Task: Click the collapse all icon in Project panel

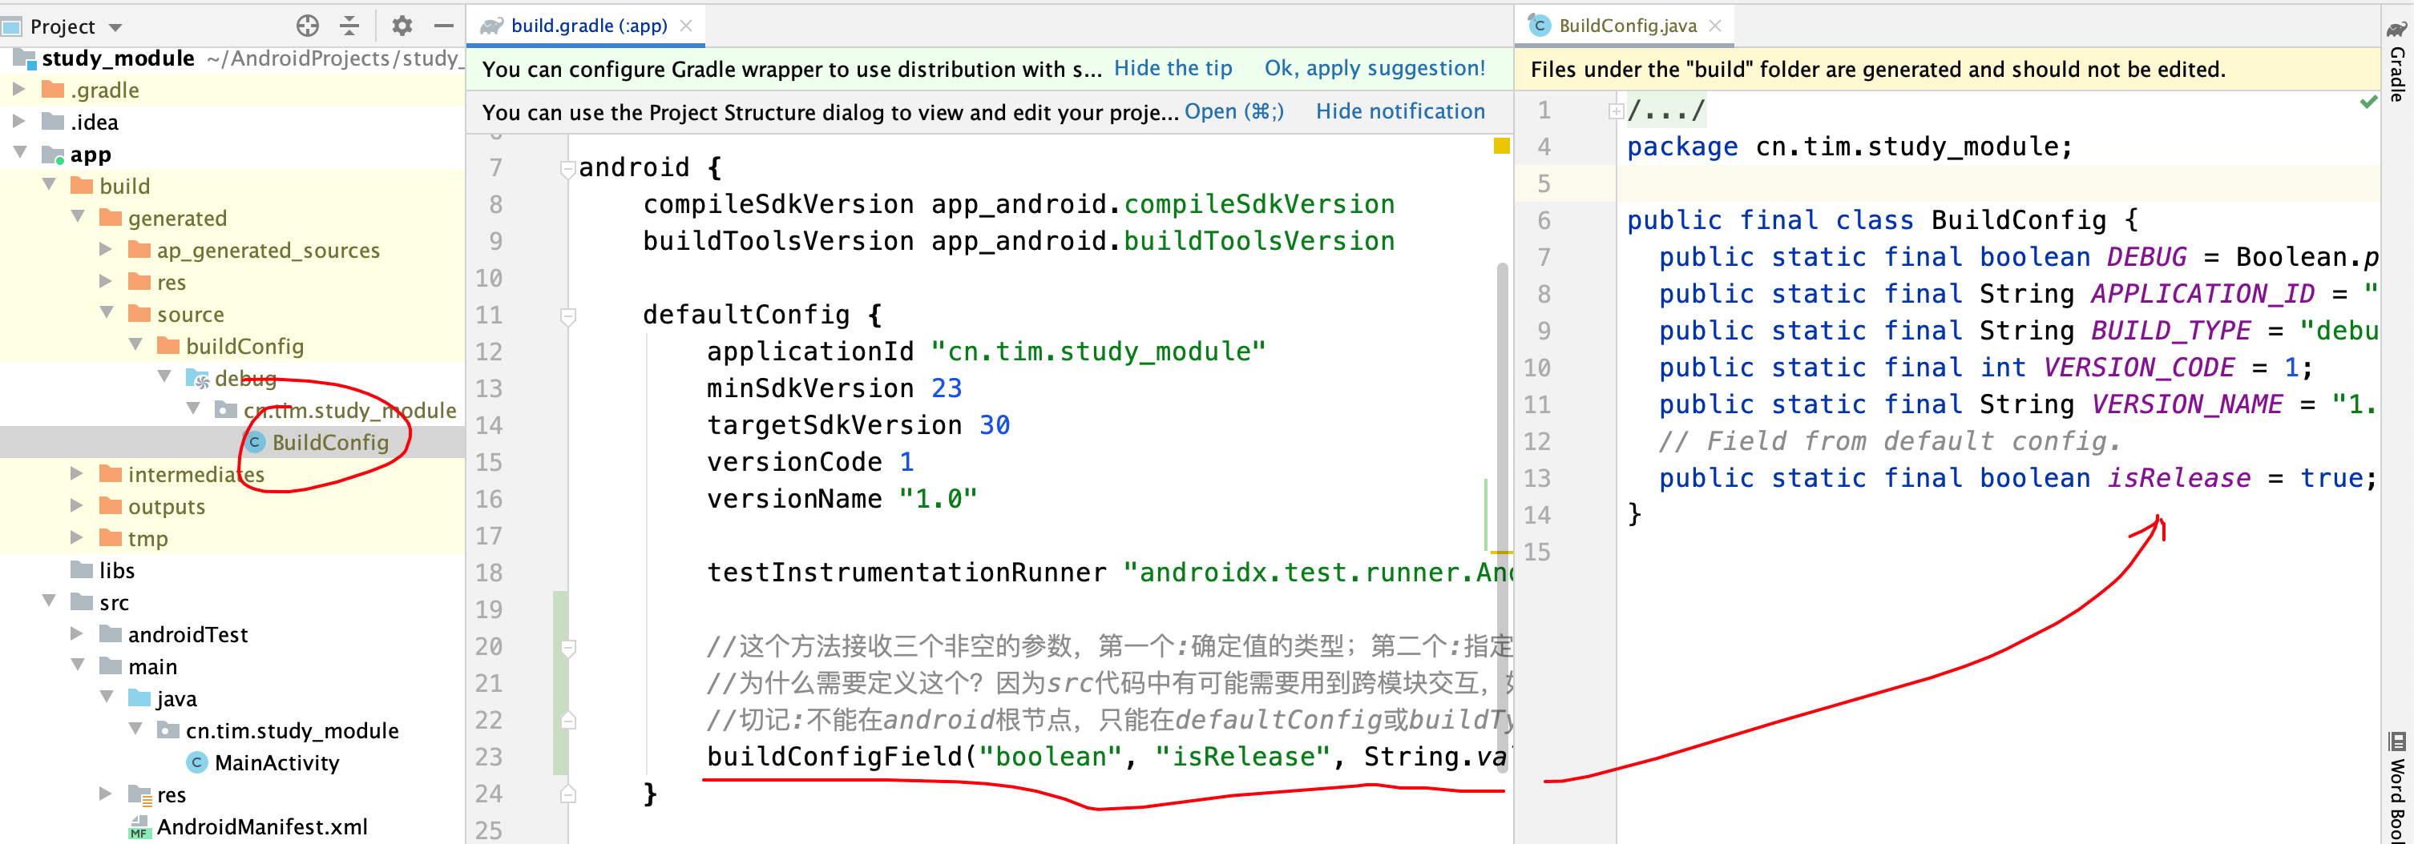Action: pos(349,26)
